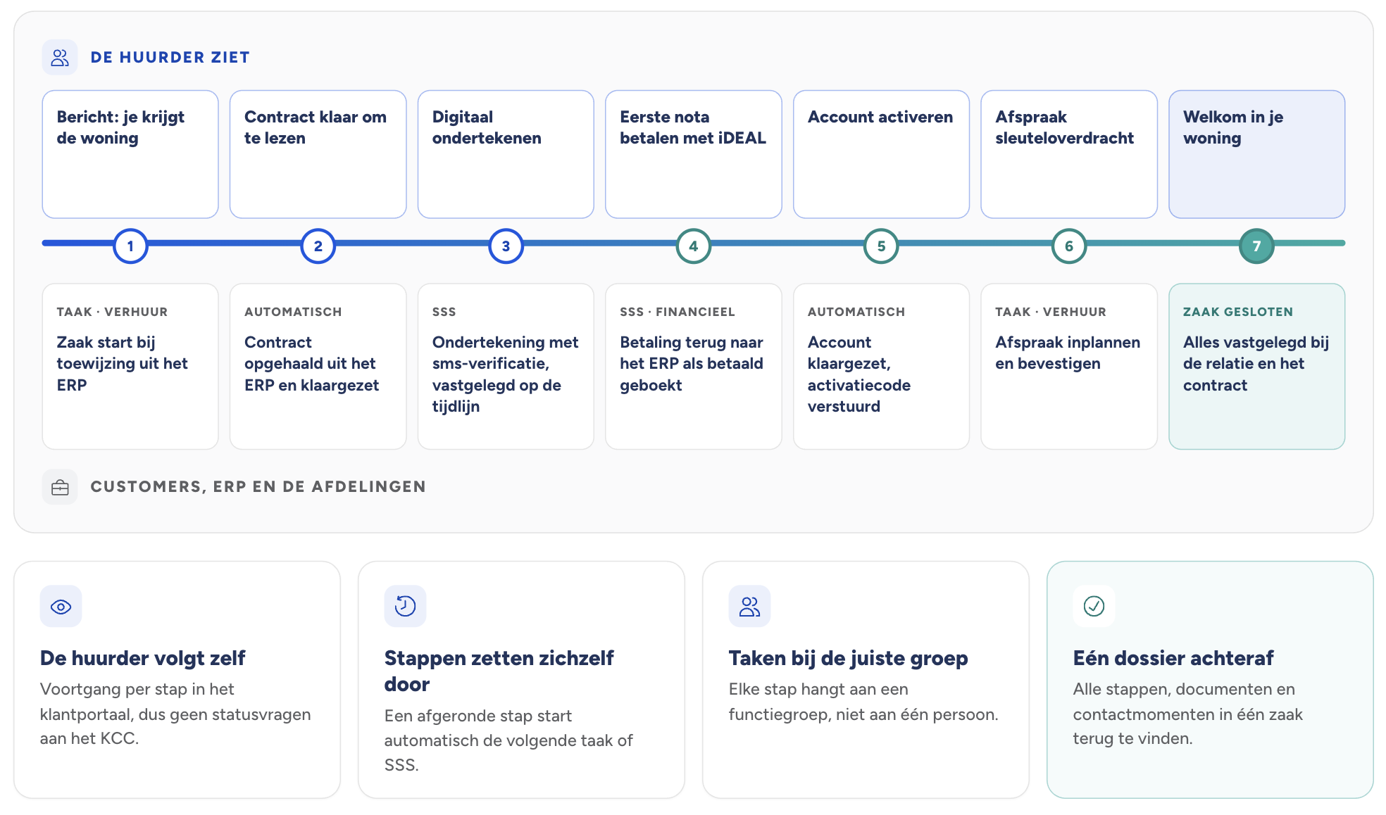This screenshot has width=1386, height=815.
Task: Open the 'Welkom in je woning' card
Action: tap(1256, 154)
